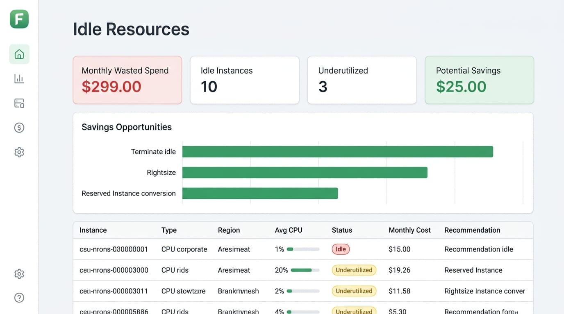Click the 1% CPU usage bar

pyautogui.click(x=303, y=249)
